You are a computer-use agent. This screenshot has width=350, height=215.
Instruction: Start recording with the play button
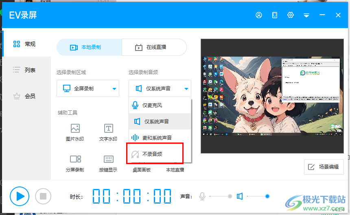point(20,196)
